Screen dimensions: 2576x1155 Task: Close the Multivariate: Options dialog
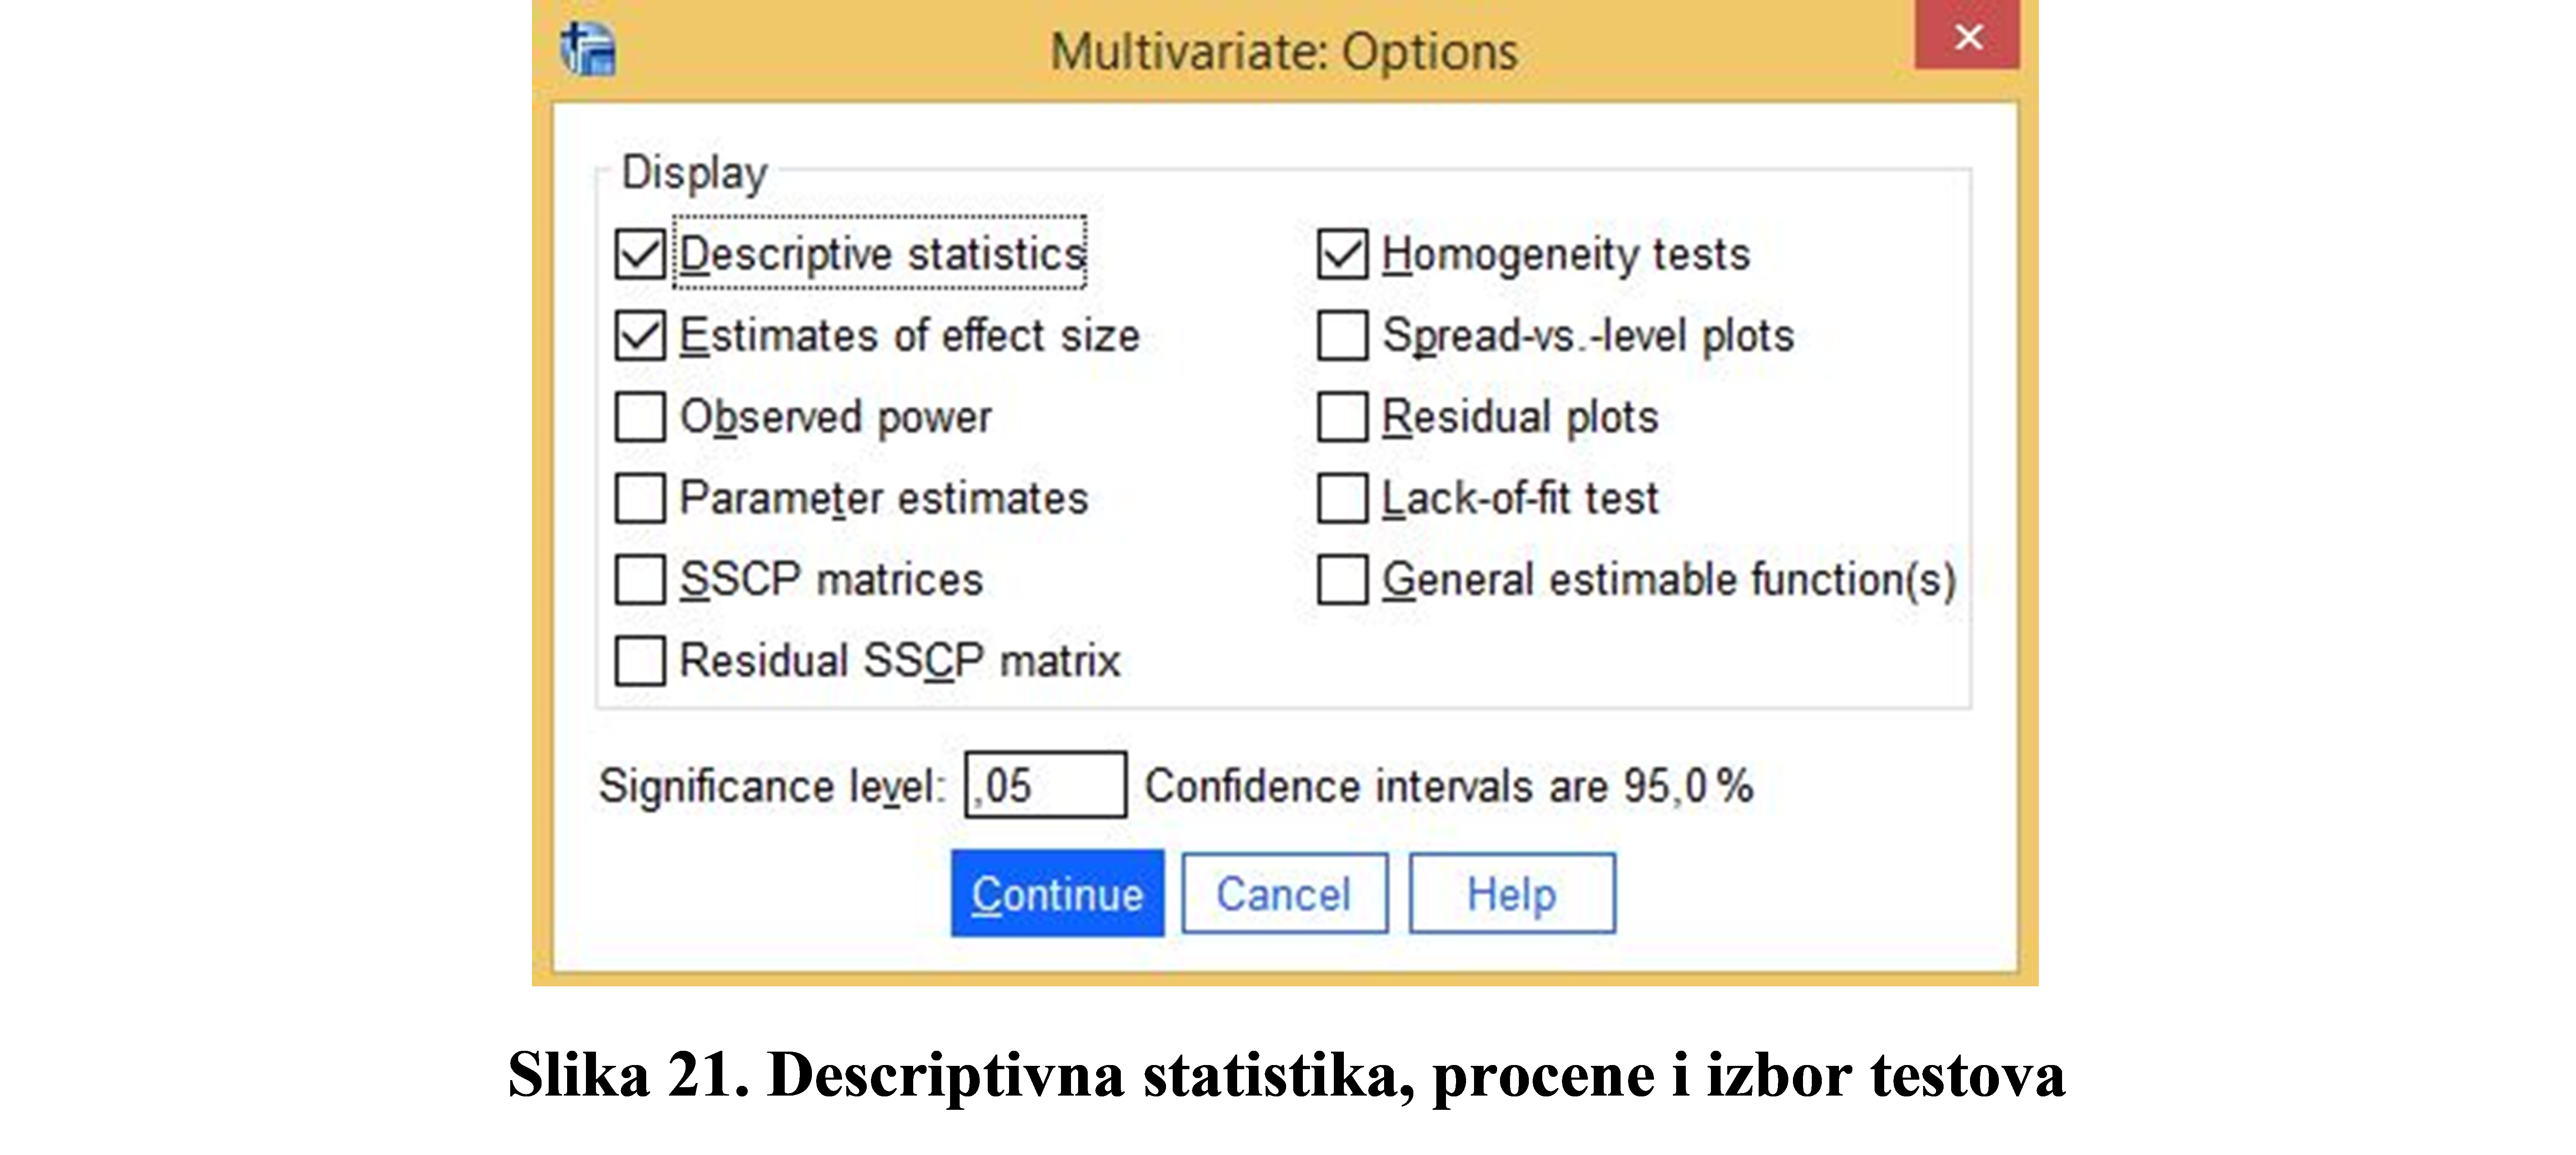point(1968,36)
